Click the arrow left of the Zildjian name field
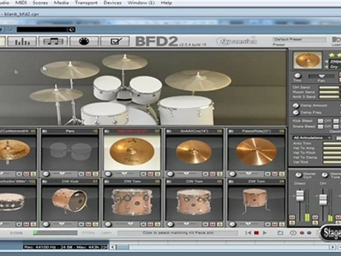Image resolution: width=341 pixels, height=256 pixels. (x=326, y=62)
